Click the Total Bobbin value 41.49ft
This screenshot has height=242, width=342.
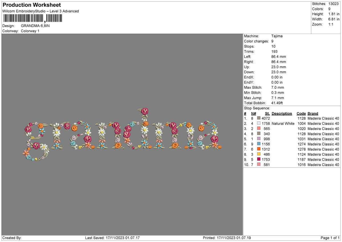(x=277, y=103)
